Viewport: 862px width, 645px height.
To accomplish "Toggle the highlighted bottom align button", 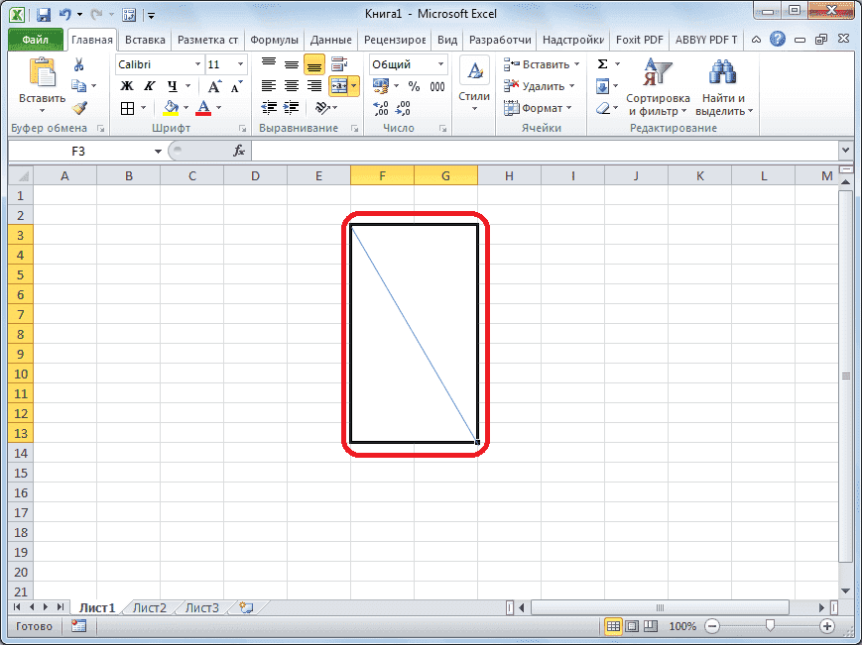I will tap(313, 64).
